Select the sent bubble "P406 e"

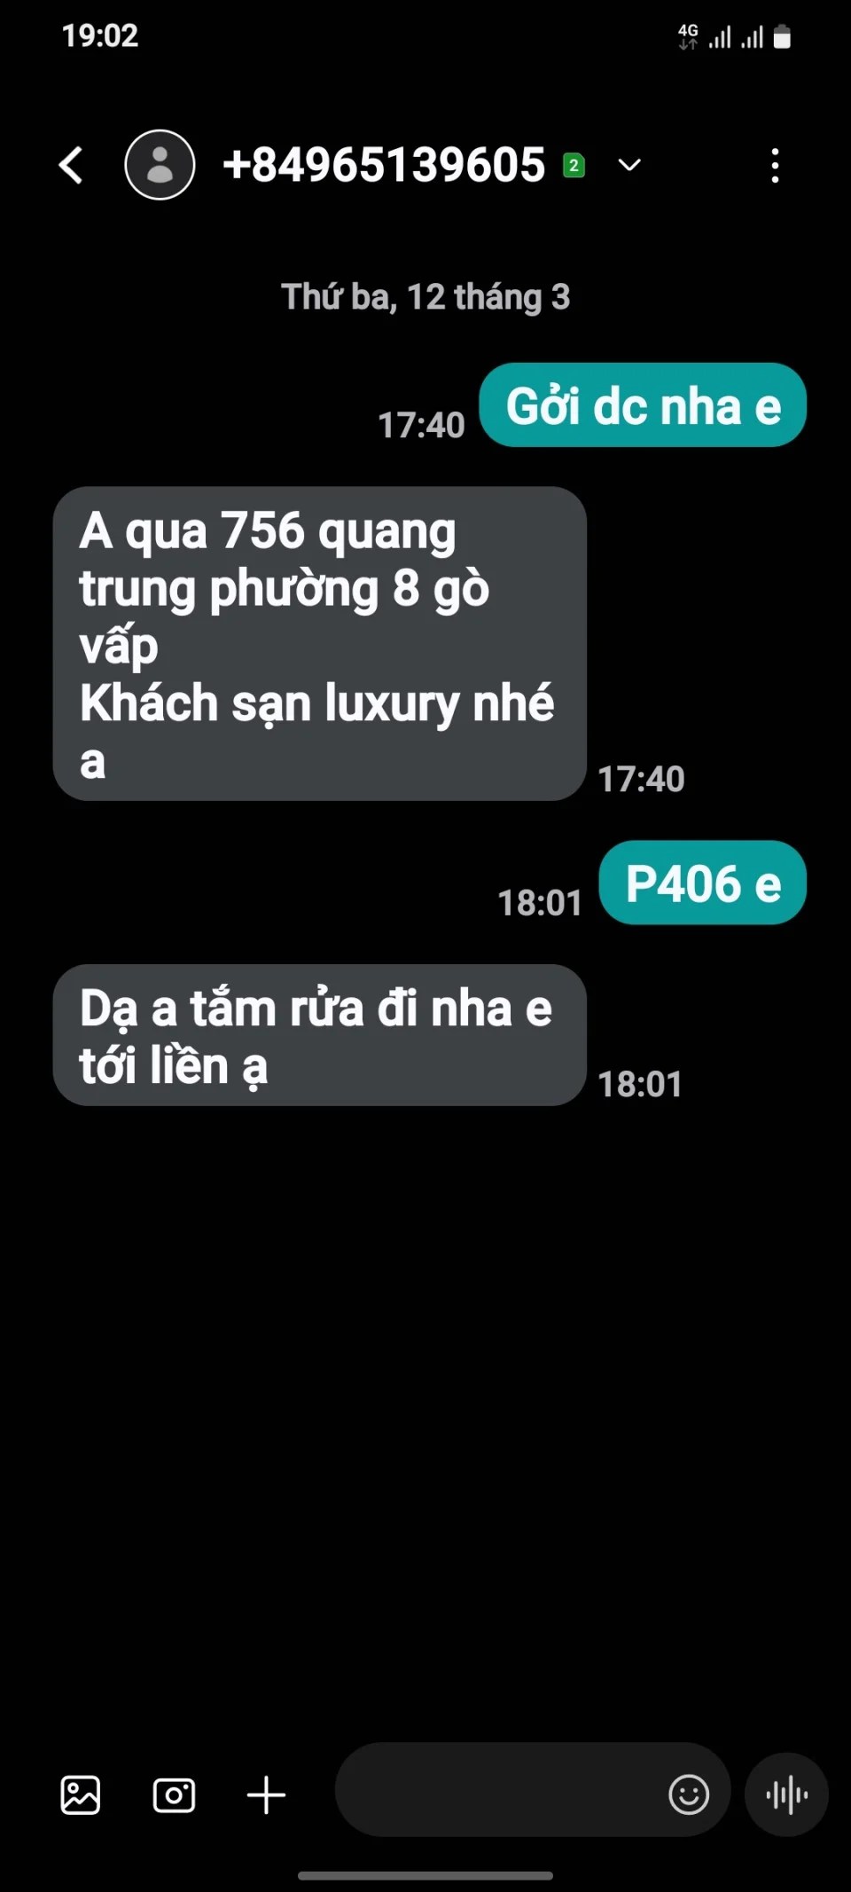[x=703, y=883]
